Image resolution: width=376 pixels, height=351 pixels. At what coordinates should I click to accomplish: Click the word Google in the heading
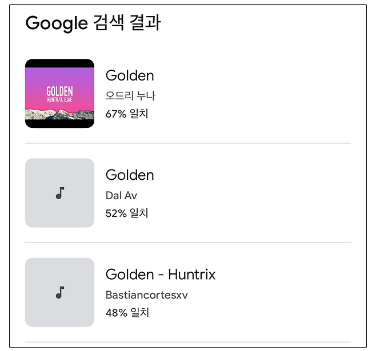(x=56, y=23)
